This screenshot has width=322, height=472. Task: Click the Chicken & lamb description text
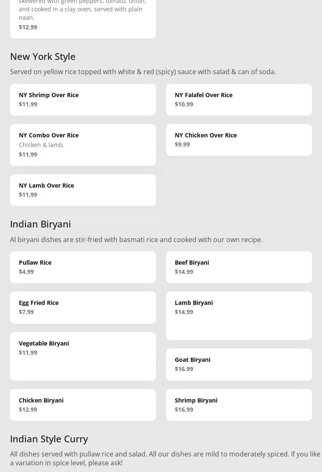click(41, 145)
